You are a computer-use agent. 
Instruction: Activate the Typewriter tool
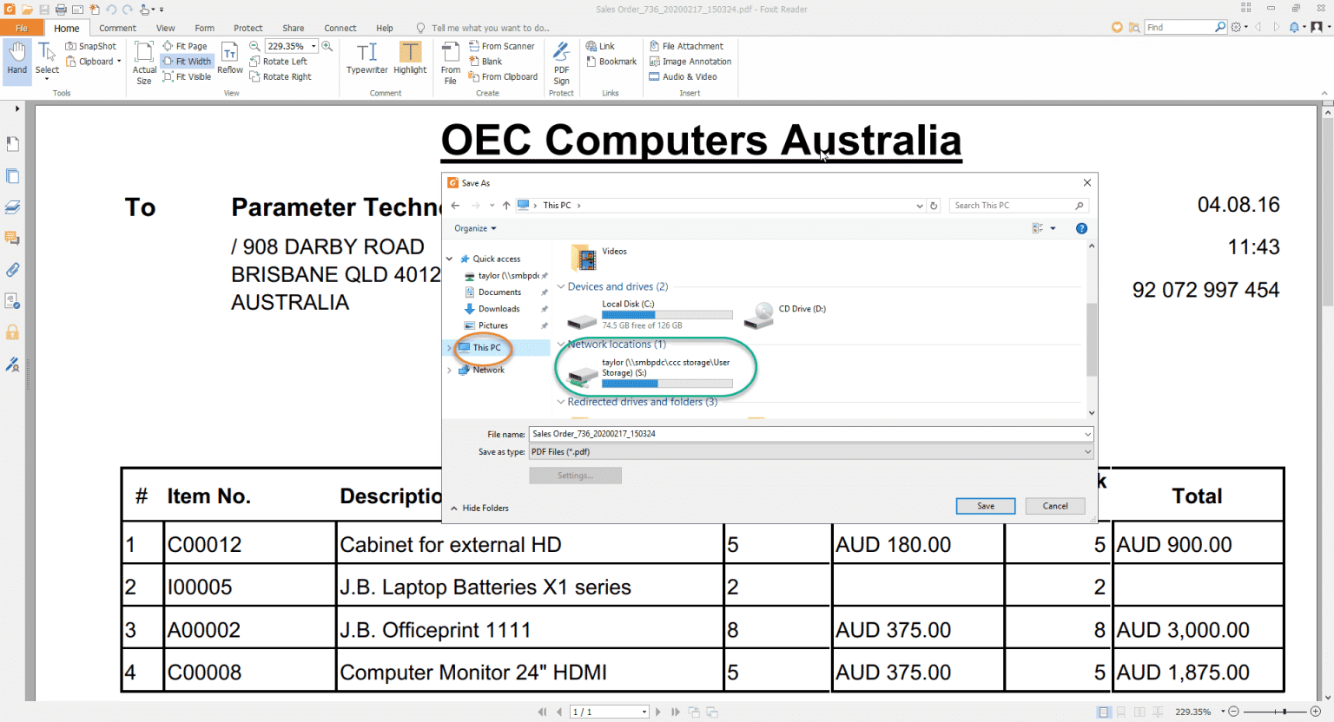point(367,58)
